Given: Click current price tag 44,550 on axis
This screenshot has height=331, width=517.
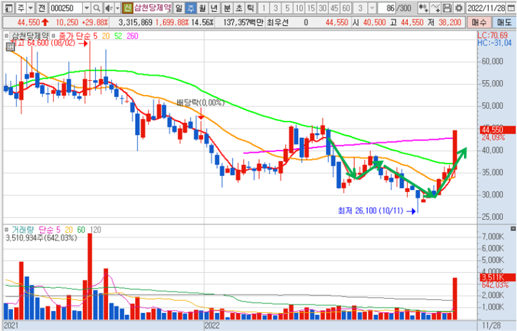Looking at the screenshot, I should (496, 129).
